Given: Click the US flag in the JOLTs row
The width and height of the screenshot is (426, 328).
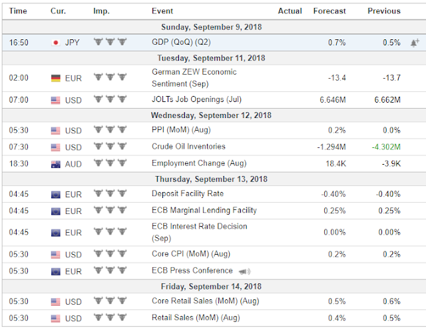Looking at the screenshot, I should coord(56,99).
